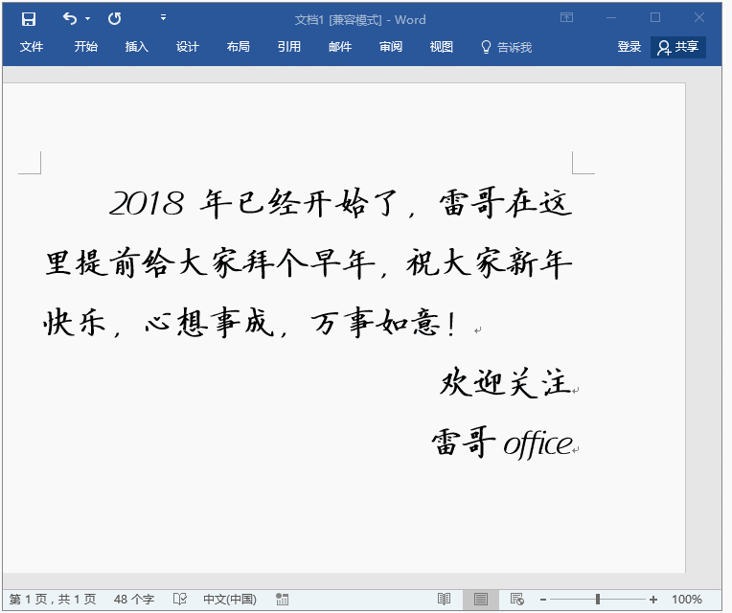The width and height of the screenshot is (732, 613).
Task: Select the Print Layout view icon
Action: pos(480,599)
